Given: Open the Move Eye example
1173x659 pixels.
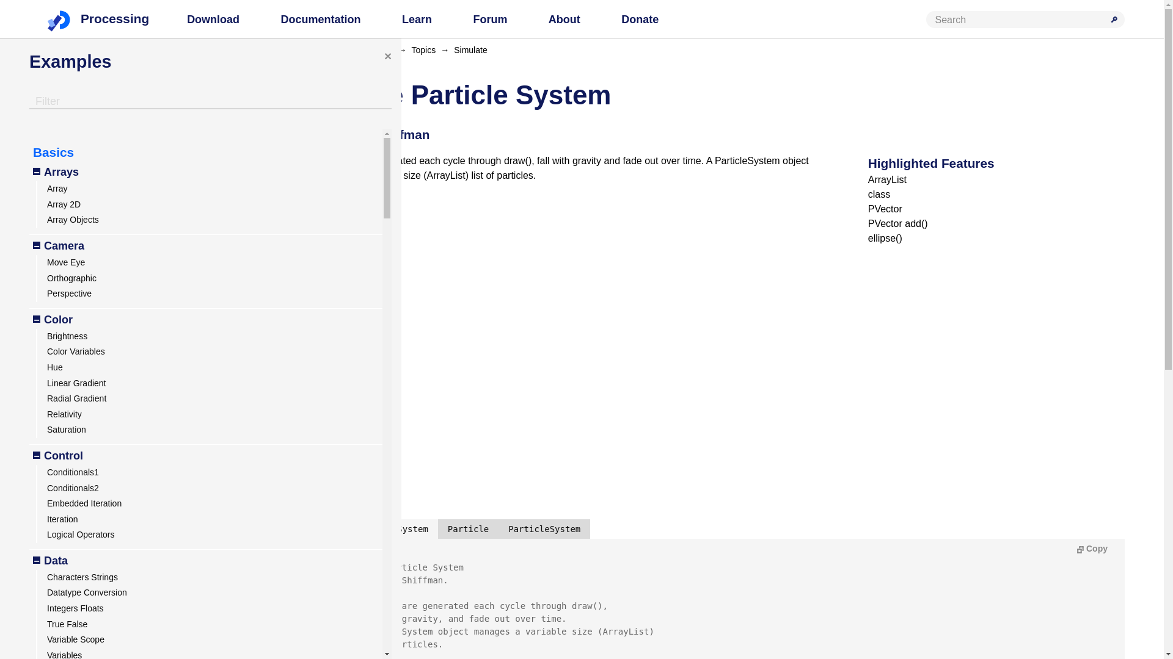Looking at the screenshot, I should pyautogui.click(x=66, y=262).
